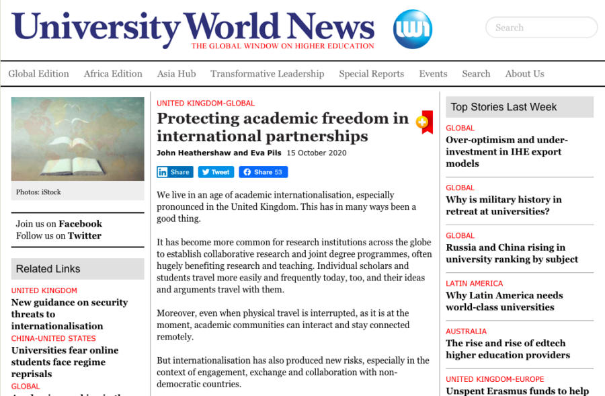The height and width of the screenshot is (396, 605).
Task: Open the open-book article thumbnail image
Action: click(77, 138)
